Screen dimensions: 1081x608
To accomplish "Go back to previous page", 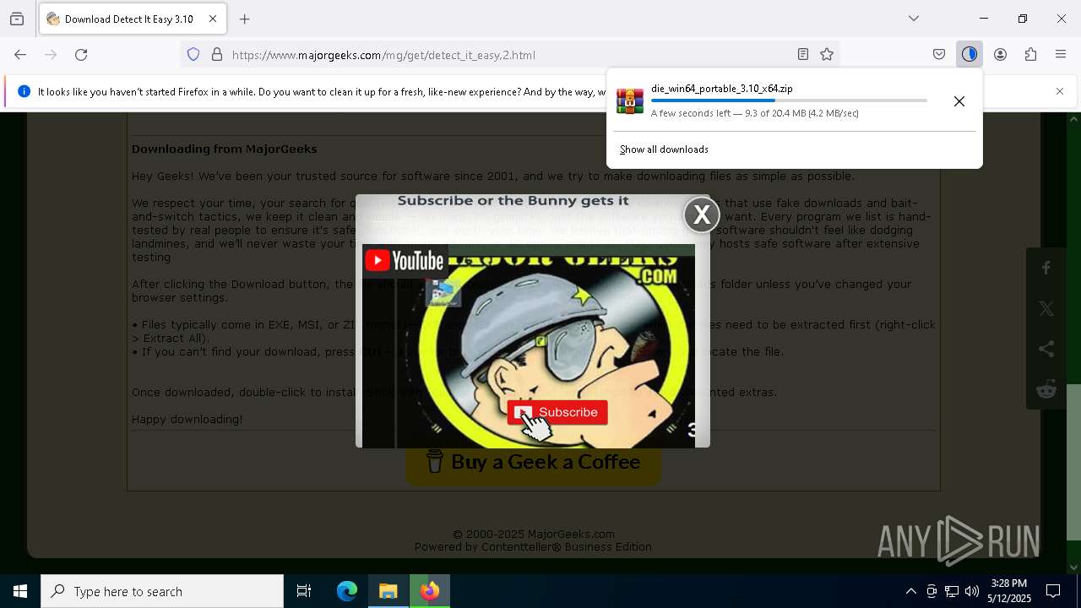I will [20, 55].
